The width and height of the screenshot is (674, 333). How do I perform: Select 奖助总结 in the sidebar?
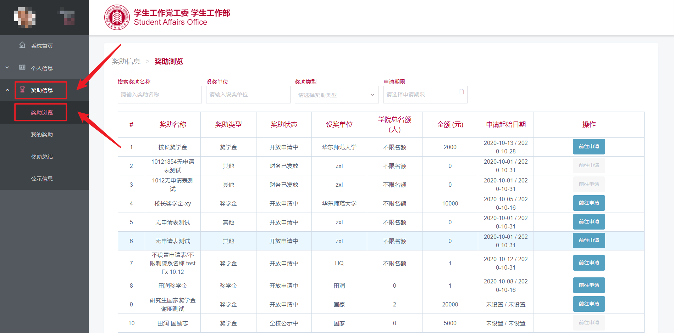42,157
